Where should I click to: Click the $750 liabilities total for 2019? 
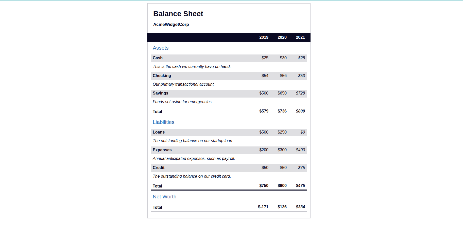[264, 186]
